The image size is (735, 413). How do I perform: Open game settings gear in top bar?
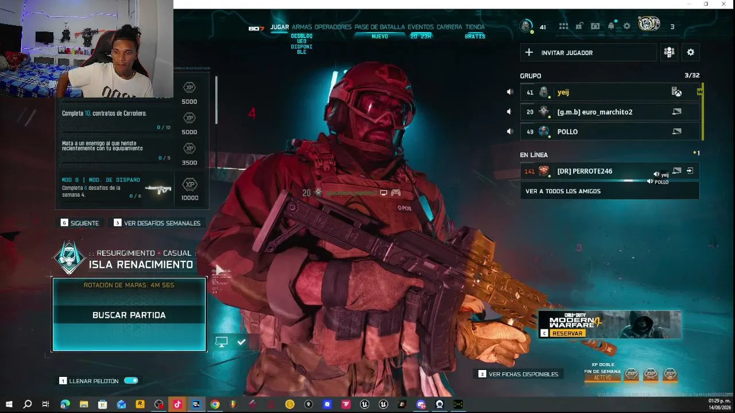click(627, 26)
